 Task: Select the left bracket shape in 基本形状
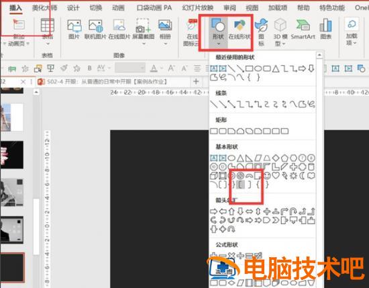pos(240,185)
